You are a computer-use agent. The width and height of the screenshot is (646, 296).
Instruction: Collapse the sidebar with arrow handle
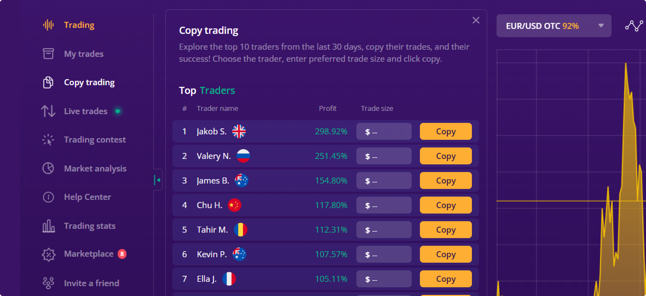click(x=158, y=180)
